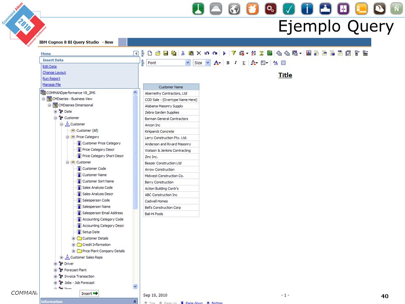Click the Chart bar-graph icon
The image size is (405, 304).
(x=309, y=53)
